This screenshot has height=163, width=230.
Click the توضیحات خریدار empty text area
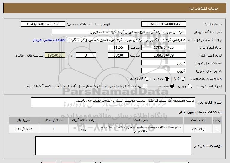pos(113,146)
